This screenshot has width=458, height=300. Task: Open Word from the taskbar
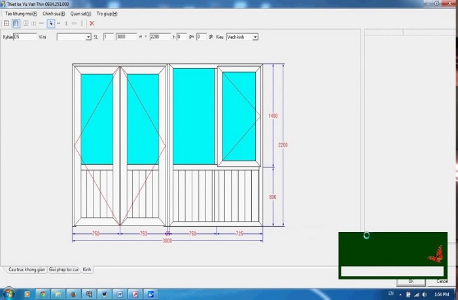(120, 294)
